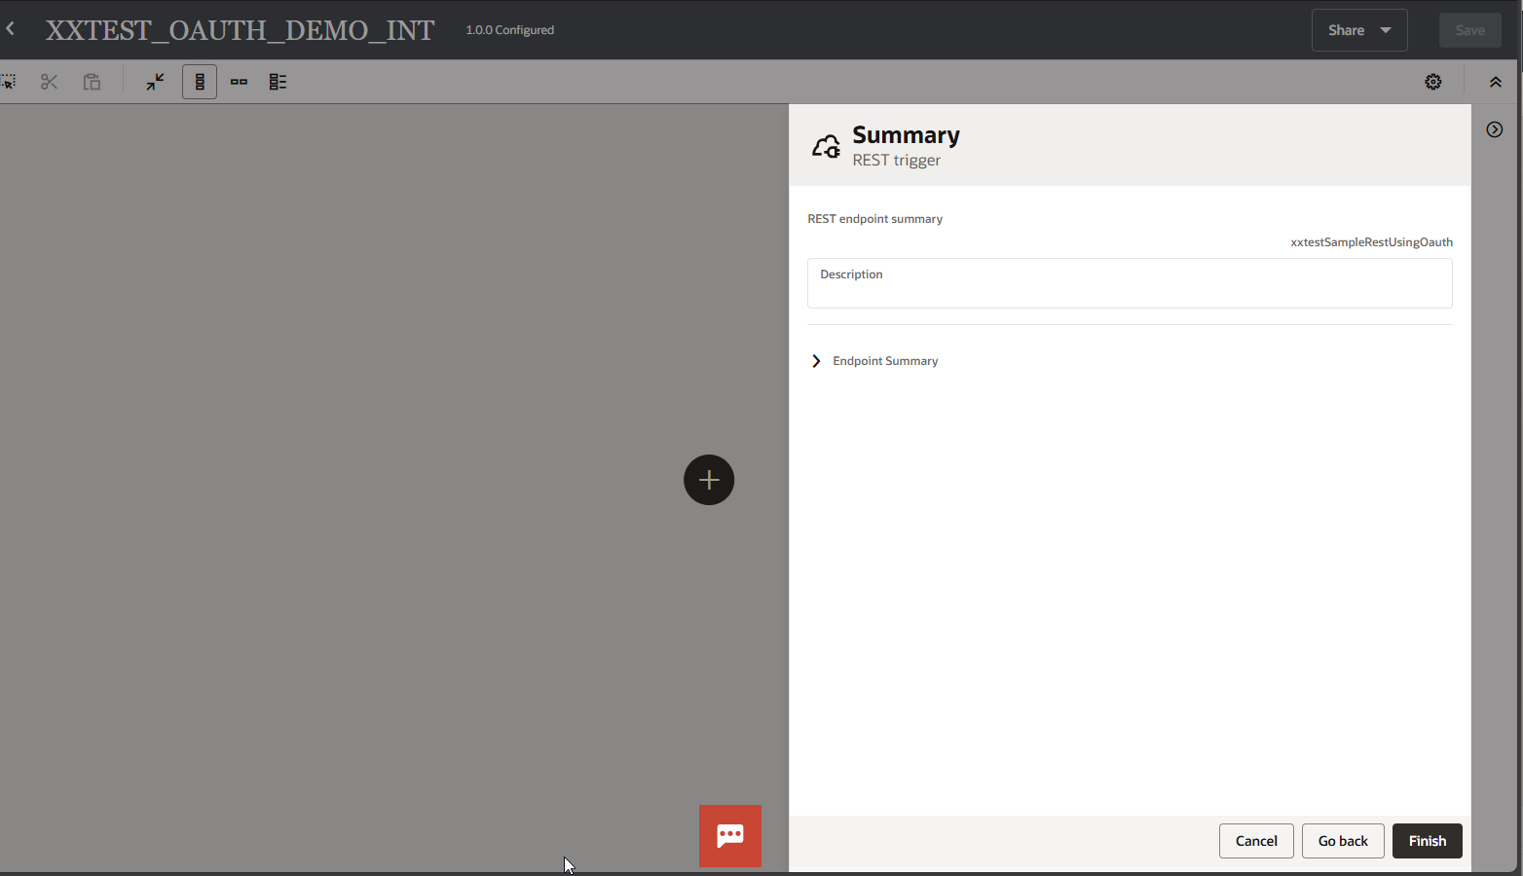Viewport: 1523px width, 876px height.
Task: Click Go back in the wizard
Action: pos(1342,840)
